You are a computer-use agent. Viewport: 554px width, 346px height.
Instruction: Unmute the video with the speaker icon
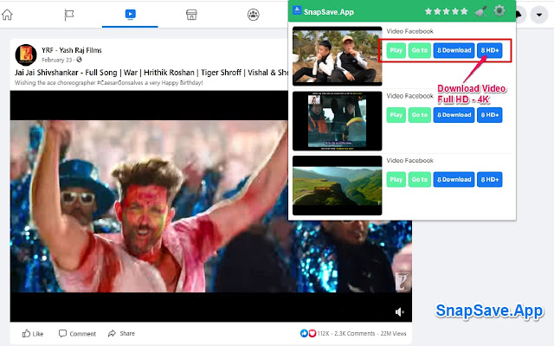400,312
